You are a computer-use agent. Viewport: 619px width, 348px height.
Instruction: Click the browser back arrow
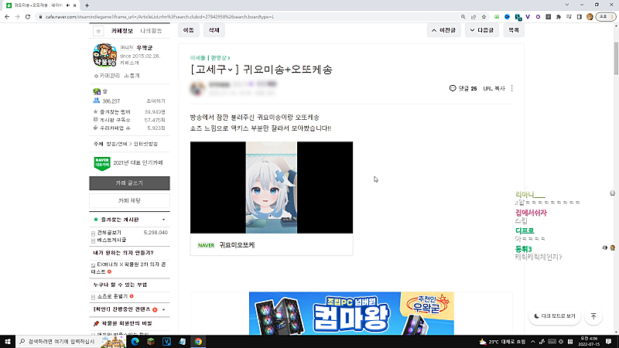[x=7, y=17]
